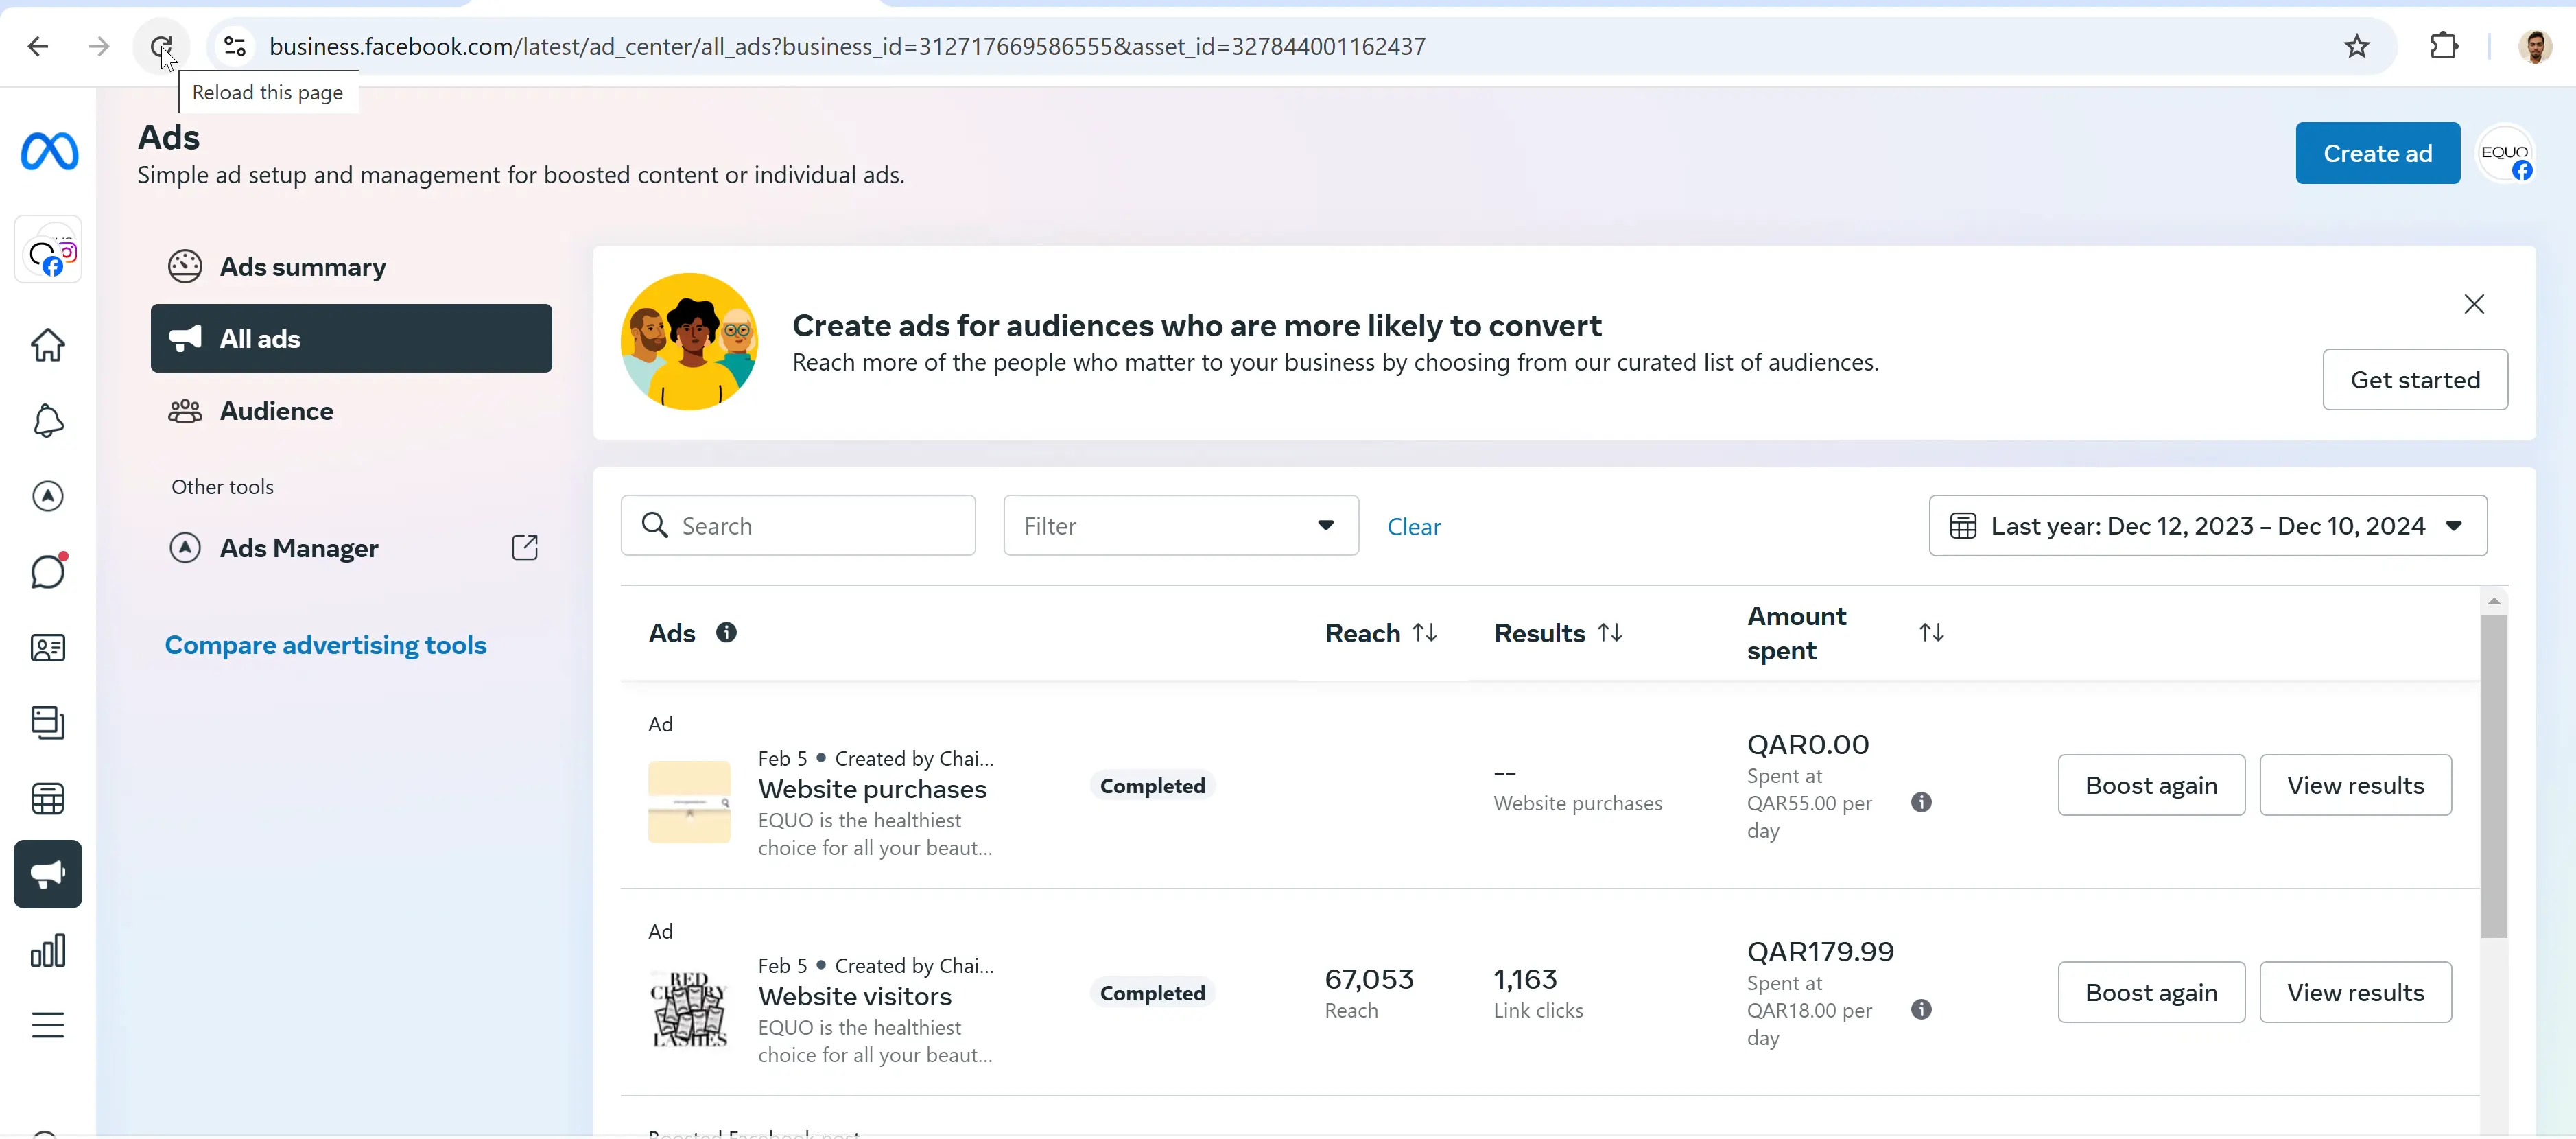Expand the Filter dropdown

click(x=1180, y=526)
